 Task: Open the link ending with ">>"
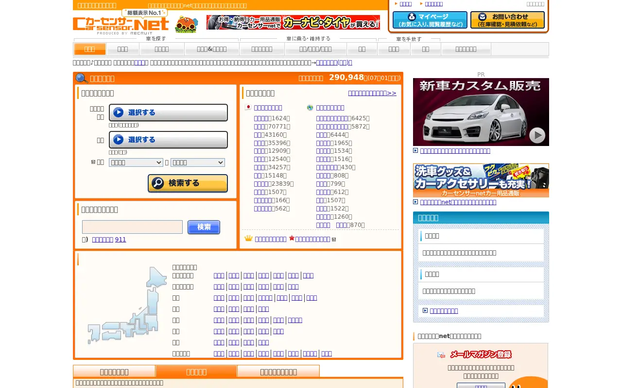(372, 93)
